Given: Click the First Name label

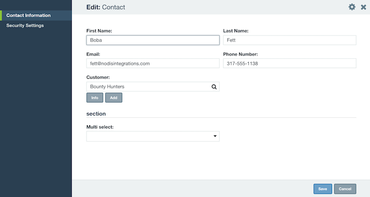Looking at the screenshot, I should pyautogui.click(x=99, y=31).
